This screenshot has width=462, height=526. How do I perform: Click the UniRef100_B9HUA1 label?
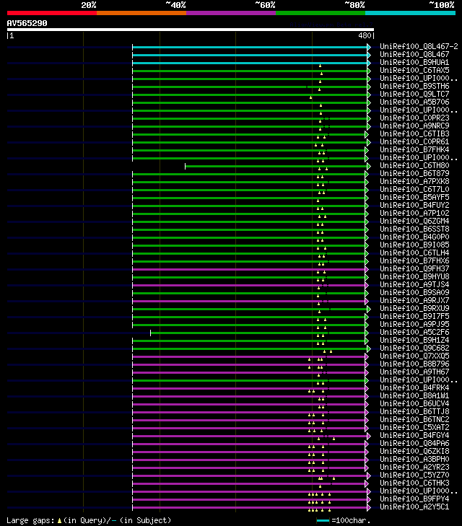click(414, 62)
